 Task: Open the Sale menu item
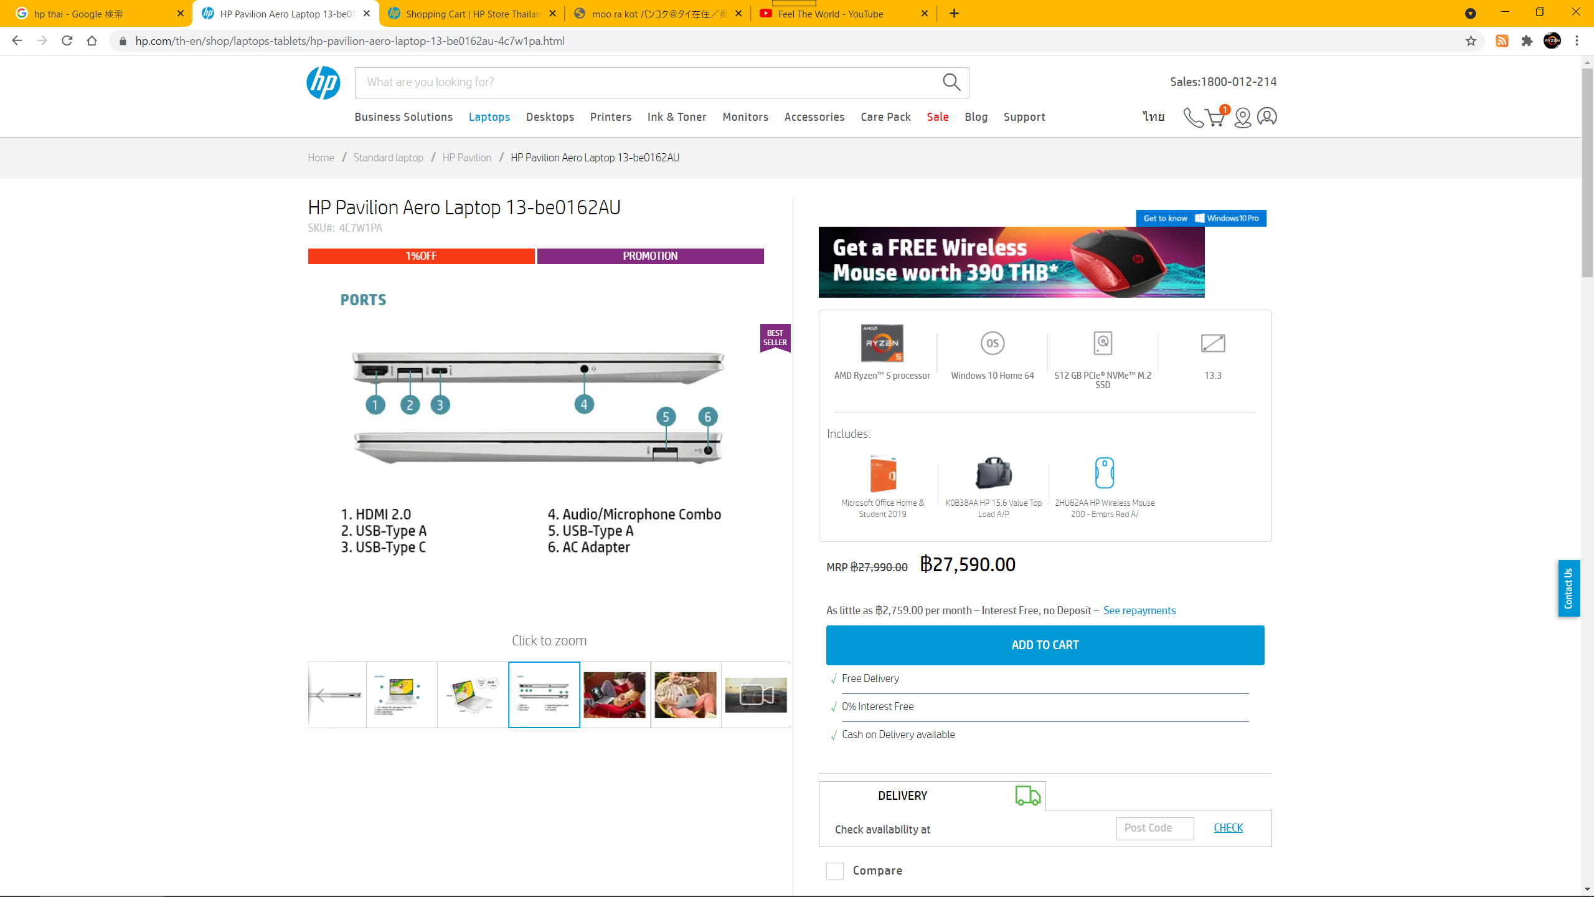[x=938, y=117]
